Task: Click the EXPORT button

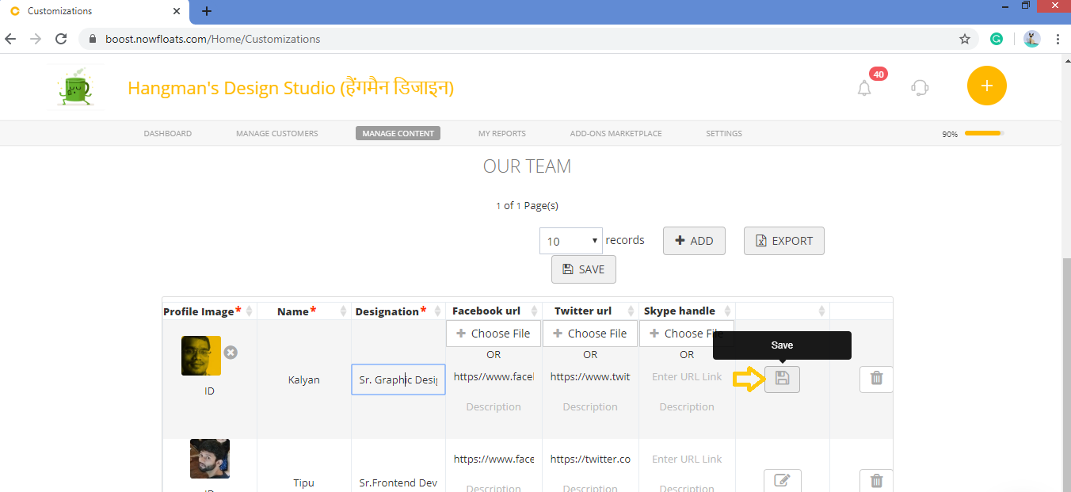Action: pyautogui.click(x=783, y=241)
